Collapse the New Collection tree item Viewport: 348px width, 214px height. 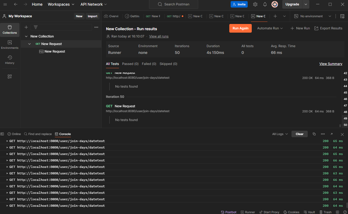point(26,36)
